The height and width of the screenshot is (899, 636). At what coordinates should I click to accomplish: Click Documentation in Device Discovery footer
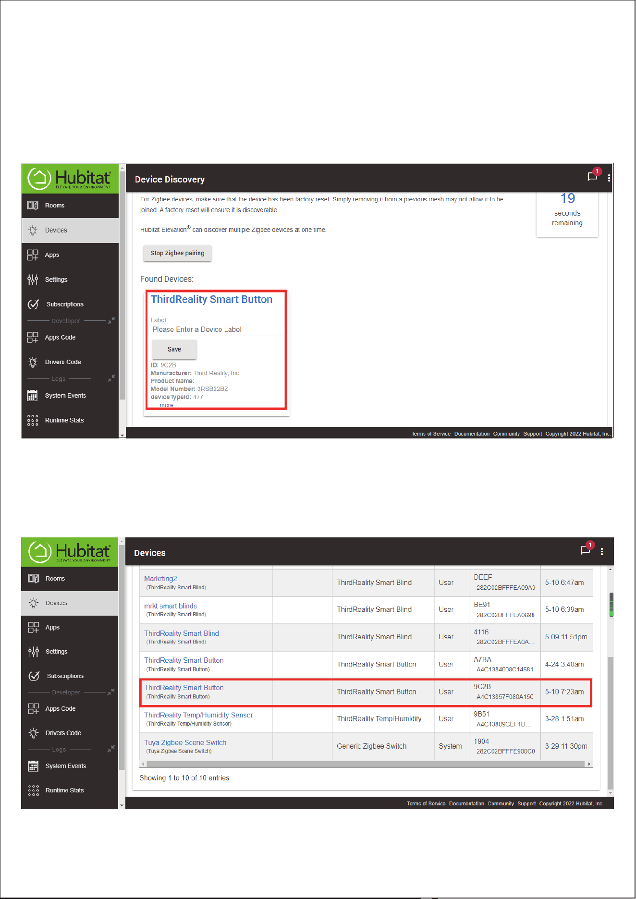(x=472, y=434)
